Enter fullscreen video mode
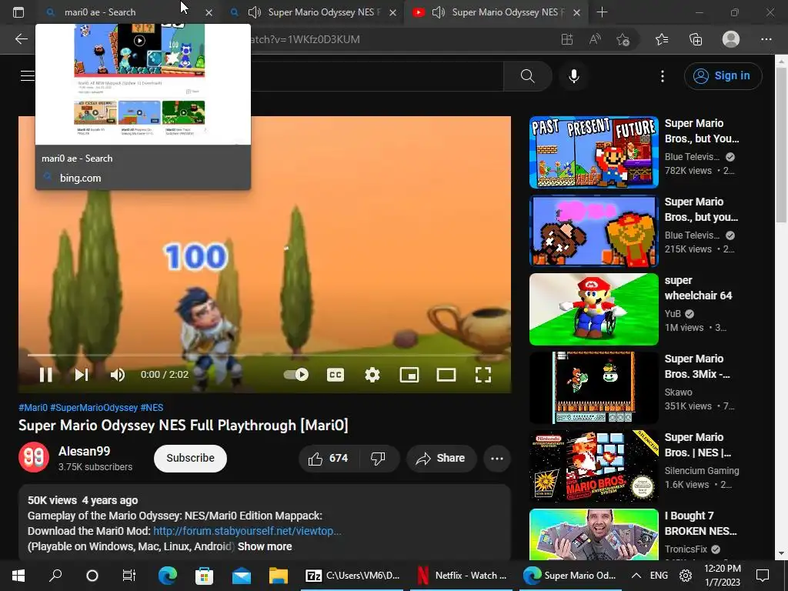 [483, 375]
